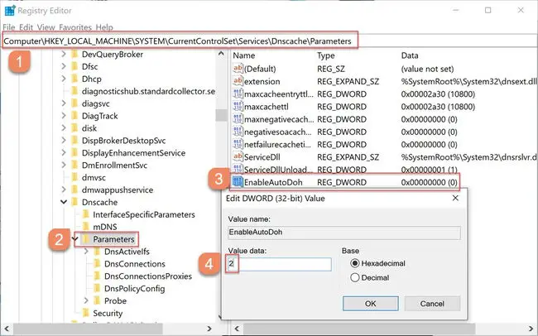Click the diagsvc folder icon
538x336 pixels.
point(74,103)
